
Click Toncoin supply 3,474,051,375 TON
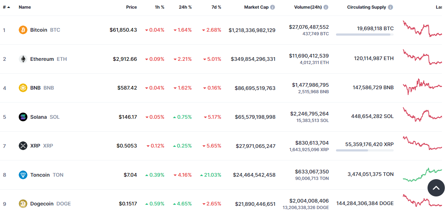pyautogui.click(x=371, y=174)
